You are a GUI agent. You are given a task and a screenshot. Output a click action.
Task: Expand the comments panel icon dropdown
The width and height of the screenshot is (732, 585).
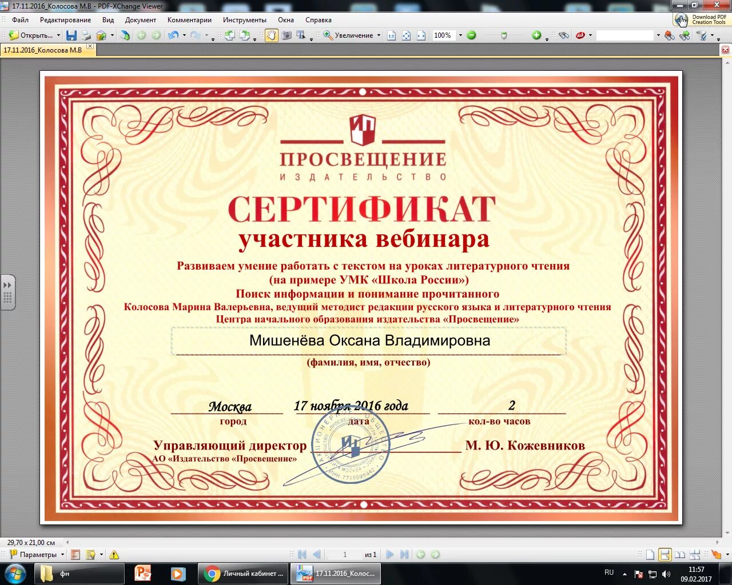[101, 555]
